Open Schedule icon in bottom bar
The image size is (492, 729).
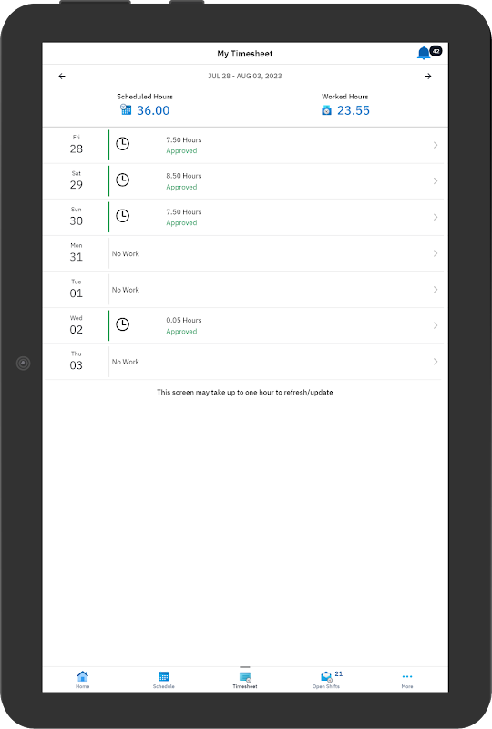tap(164, 676)
